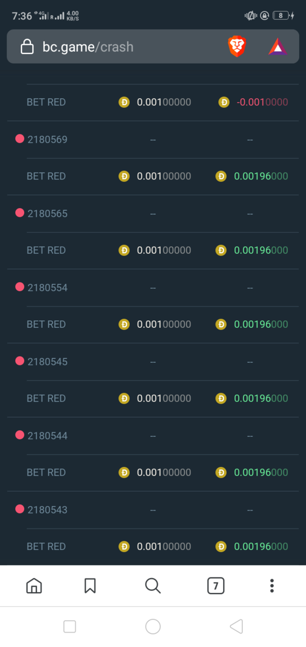The width and height of the screenshot is (306, 647).
Task: Tap red dot beside round 2180544
Action: tap(20, 435)
